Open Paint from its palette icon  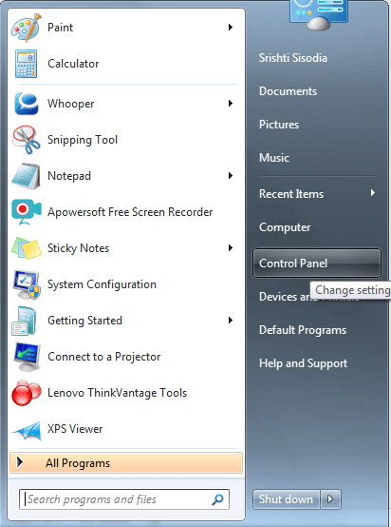coord(27,28)
